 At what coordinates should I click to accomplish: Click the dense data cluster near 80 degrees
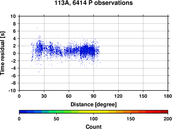pyautogui.click(x=87, y=50)
